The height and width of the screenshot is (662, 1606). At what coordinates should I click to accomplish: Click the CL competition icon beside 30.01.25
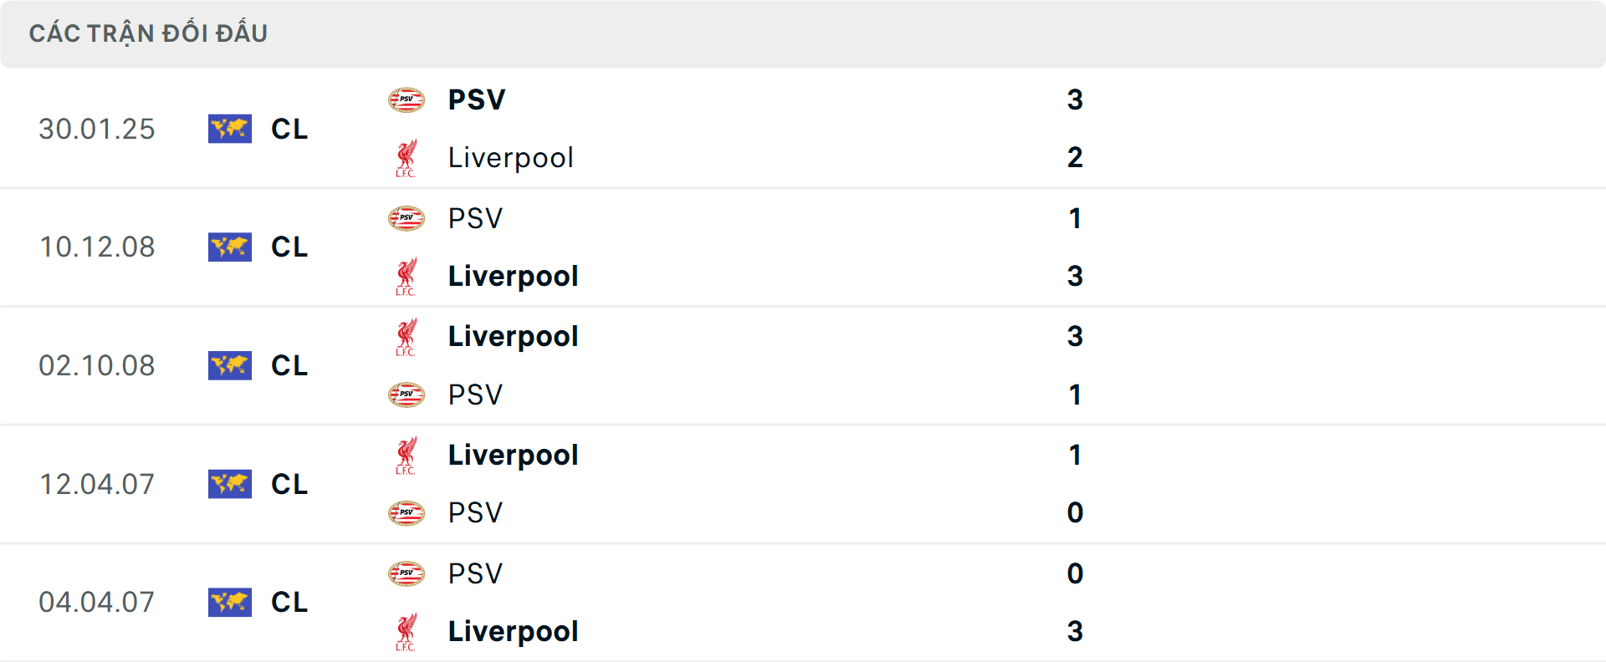point(230,129)
